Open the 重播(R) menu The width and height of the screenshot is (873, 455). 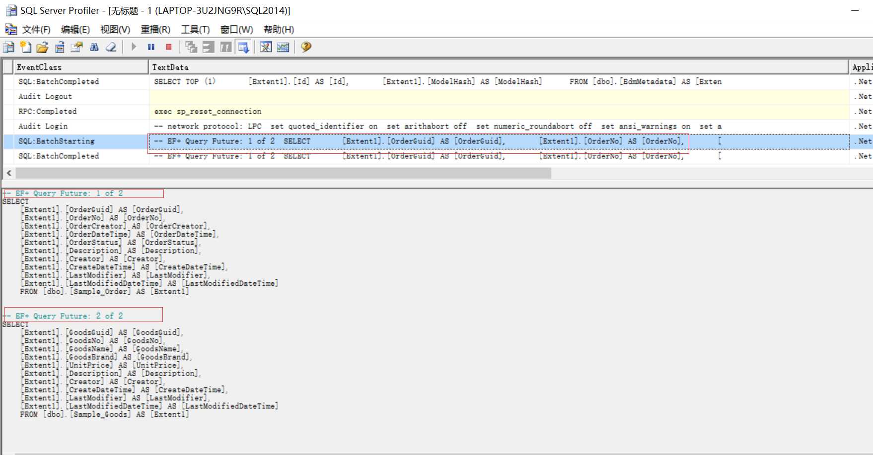pyautogui.click(x=155, y=30)
